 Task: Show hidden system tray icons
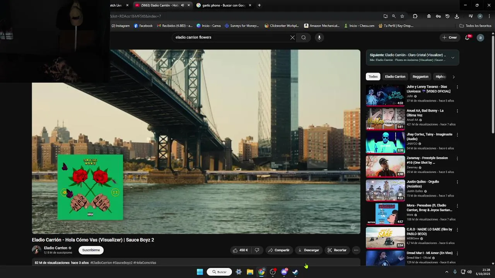[447, 272]
